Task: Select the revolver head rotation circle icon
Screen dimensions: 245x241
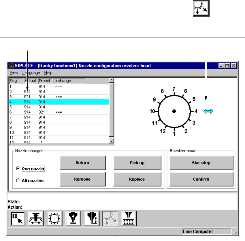Action: [54, 218]
